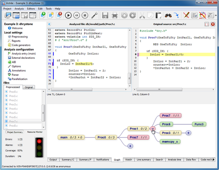Click the fast-forward analysis button
The height and width of the screenshot is (170, 219).
(77, 15)
